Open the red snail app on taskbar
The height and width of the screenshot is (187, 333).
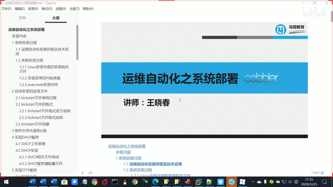click(188, 182)
